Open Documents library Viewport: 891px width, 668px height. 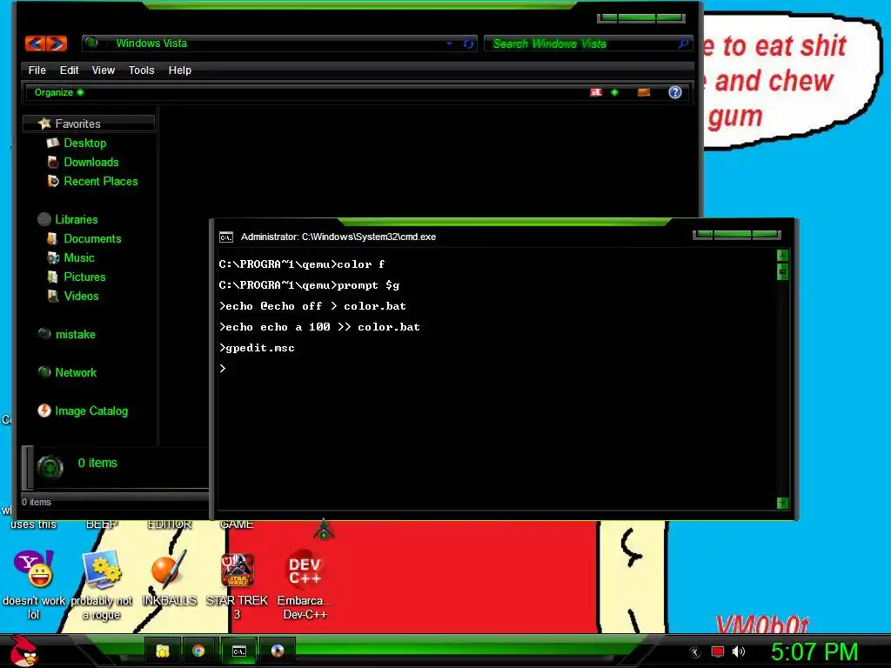[92, 238]
